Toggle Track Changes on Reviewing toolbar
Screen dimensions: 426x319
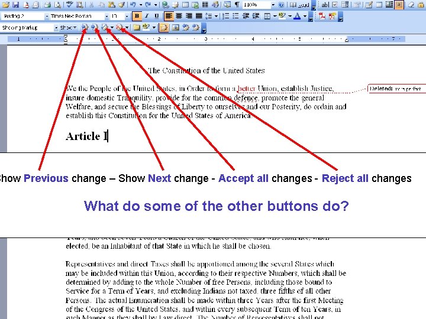click(163, 27)
